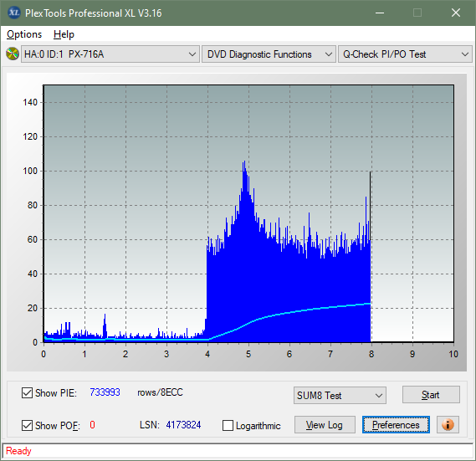This screenshot has height=461, width=476.
Task: Click the rows/8ECC label
Action: click(x=160, y=392)
